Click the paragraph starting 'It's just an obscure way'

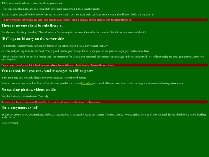[x=103, y=116]
